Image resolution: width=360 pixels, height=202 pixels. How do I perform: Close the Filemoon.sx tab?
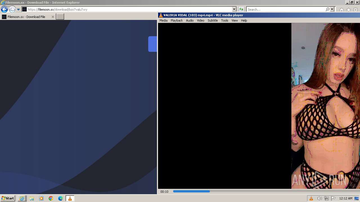[x=53, y=17]
